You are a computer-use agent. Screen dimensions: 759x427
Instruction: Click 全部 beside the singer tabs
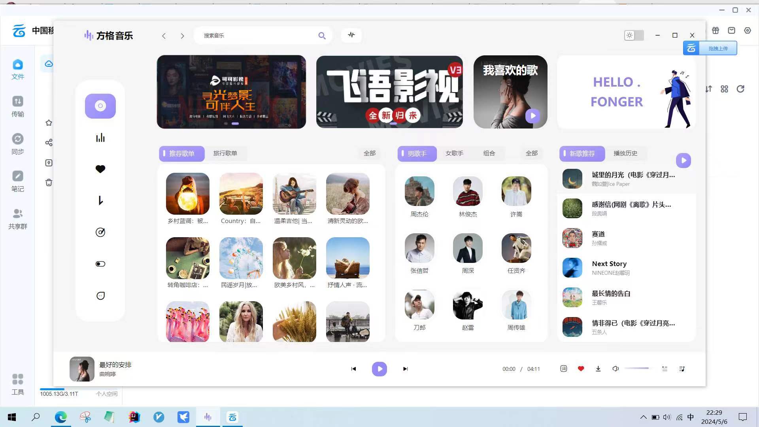pos(532,153)
